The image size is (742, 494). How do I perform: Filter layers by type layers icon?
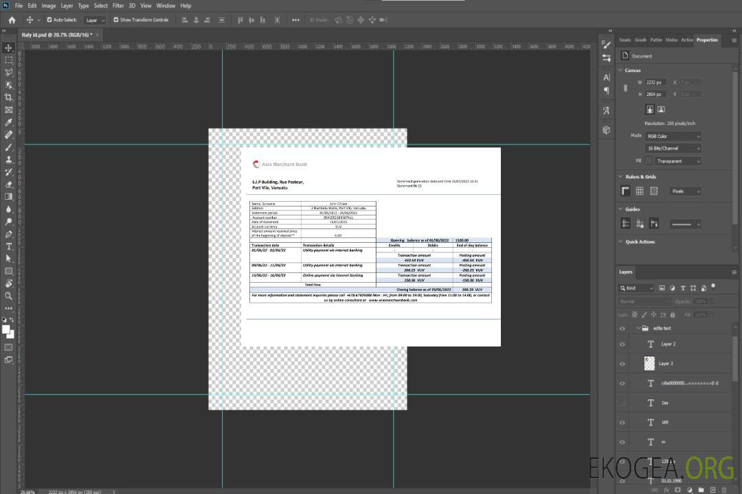tap(684, 288)
